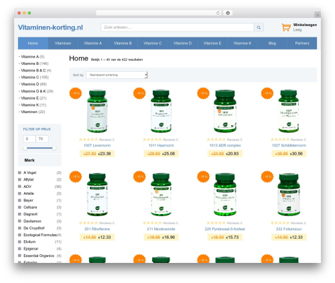Viewport: 335px width, 283px height.
Task: Click discount badge on 1013 ADR complex
Action: tap(204, 93)
